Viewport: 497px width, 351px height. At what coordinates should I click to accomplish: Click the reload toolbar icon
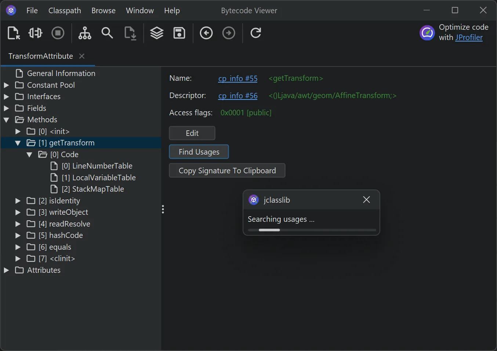click(255, 33)
